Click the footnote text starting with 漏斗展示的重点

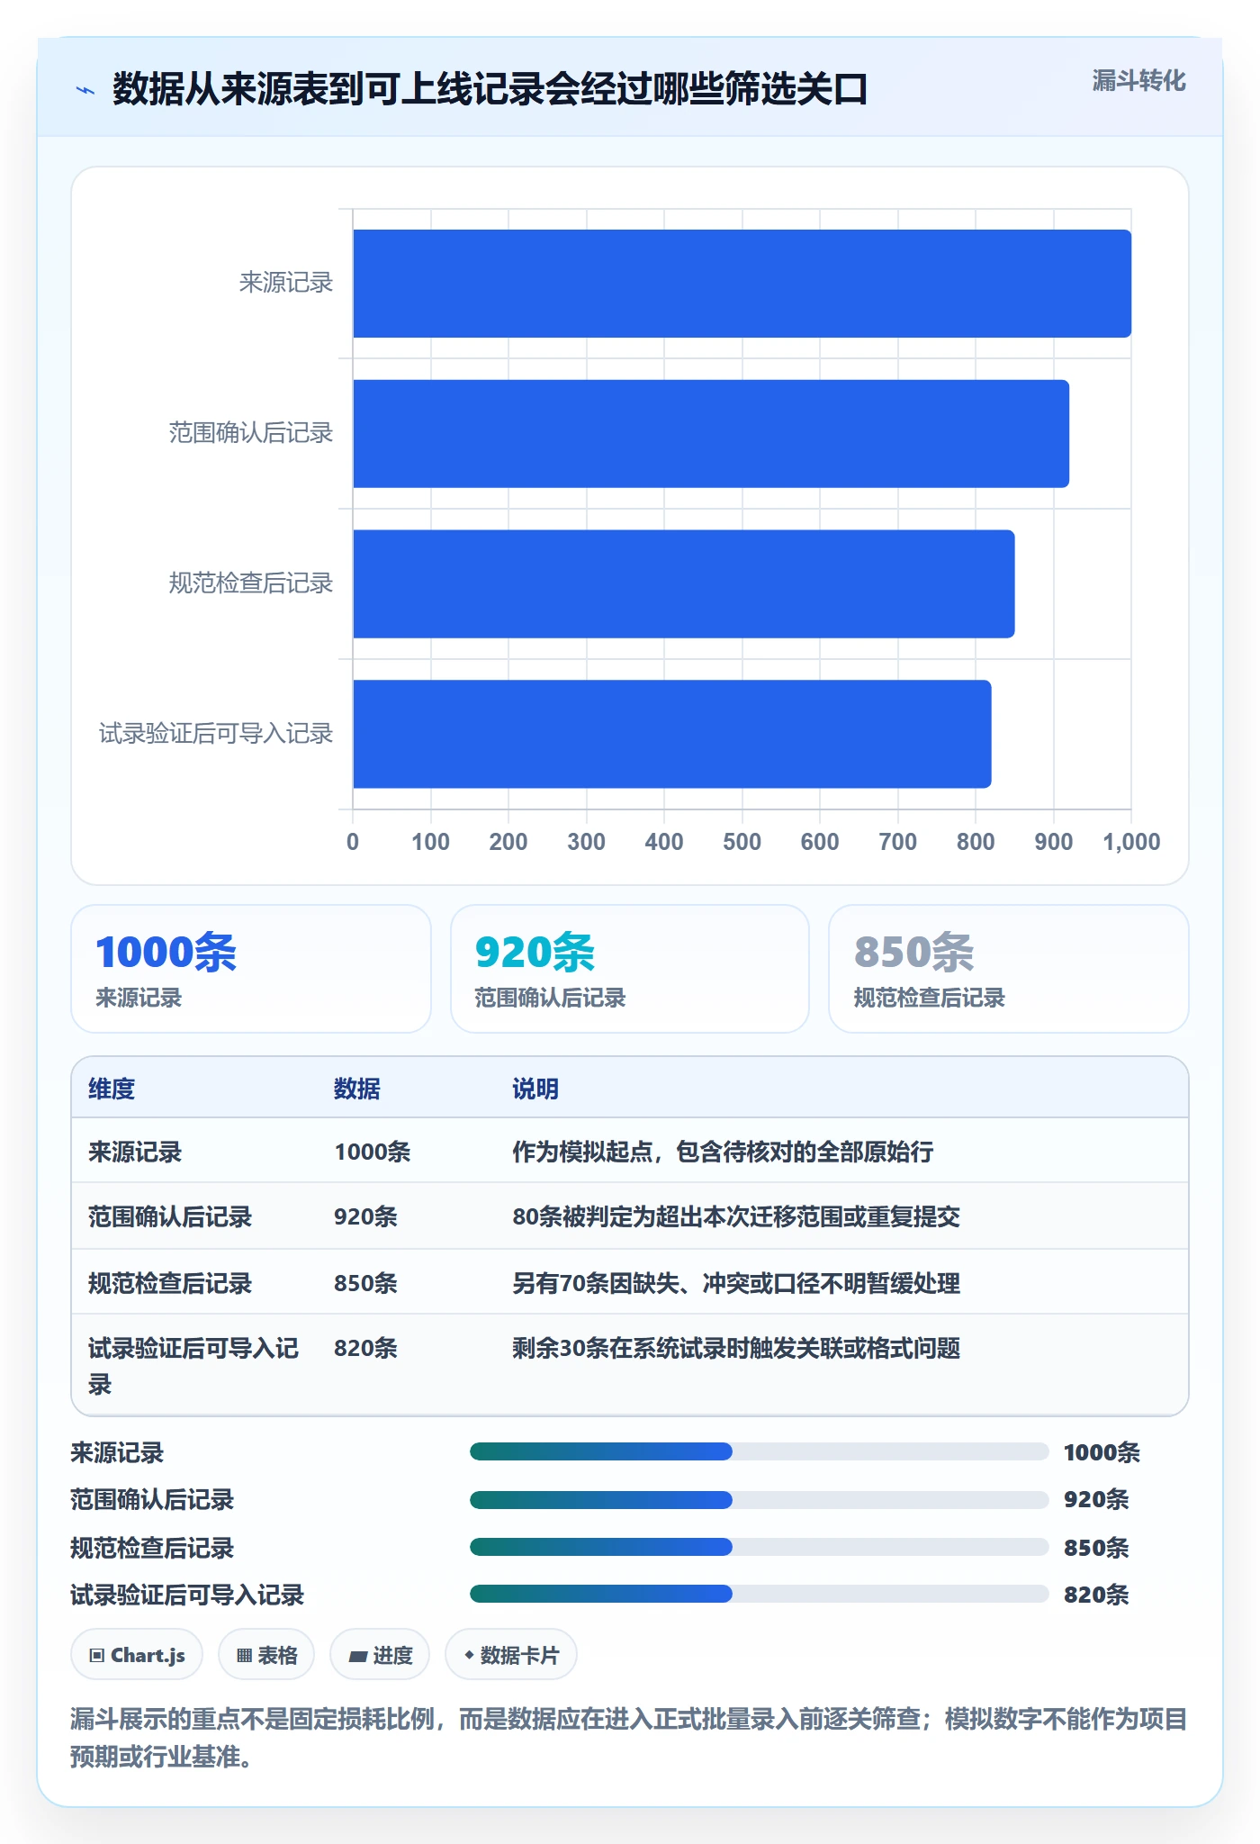[x=629, y=1738]
